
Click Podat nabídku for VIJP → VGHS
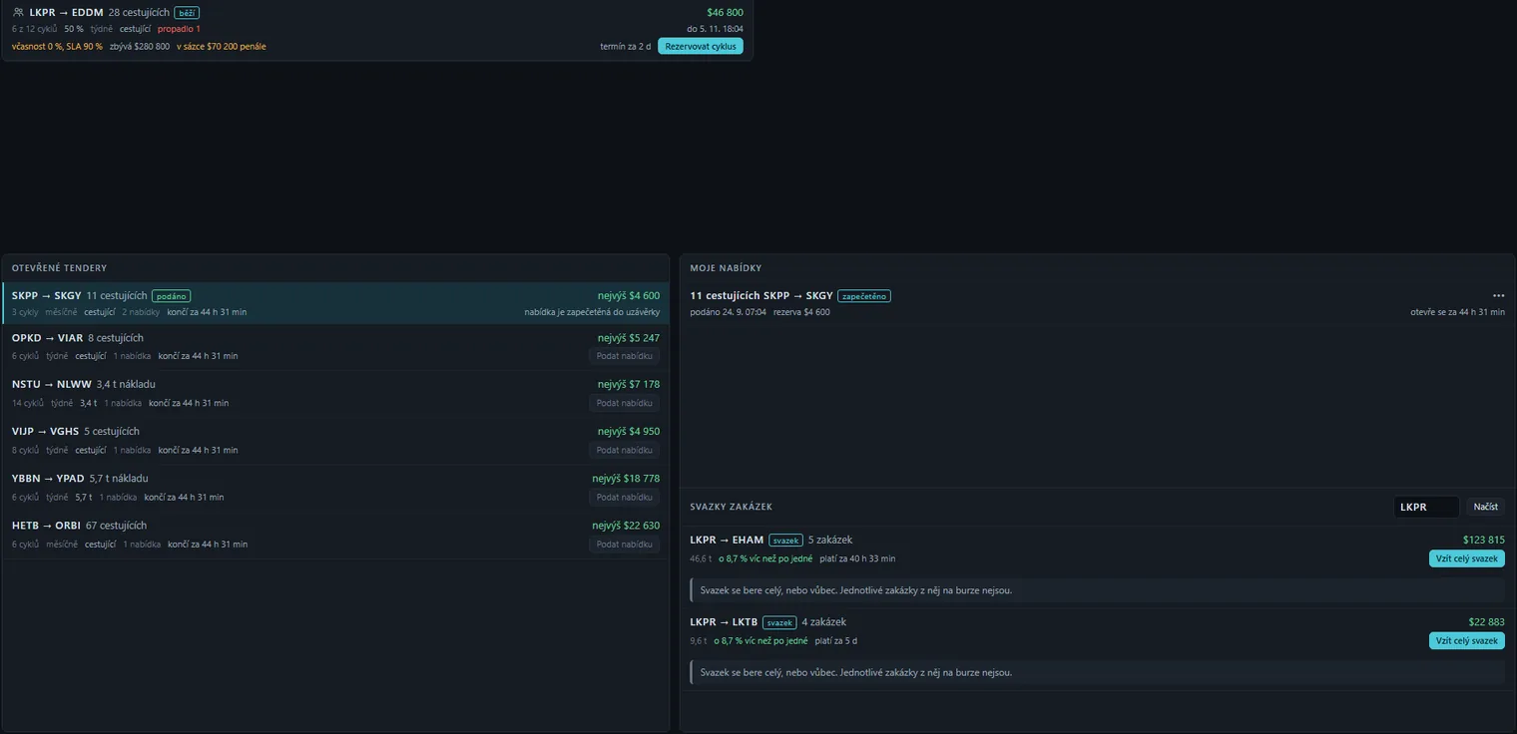click(x=625, y=450)
